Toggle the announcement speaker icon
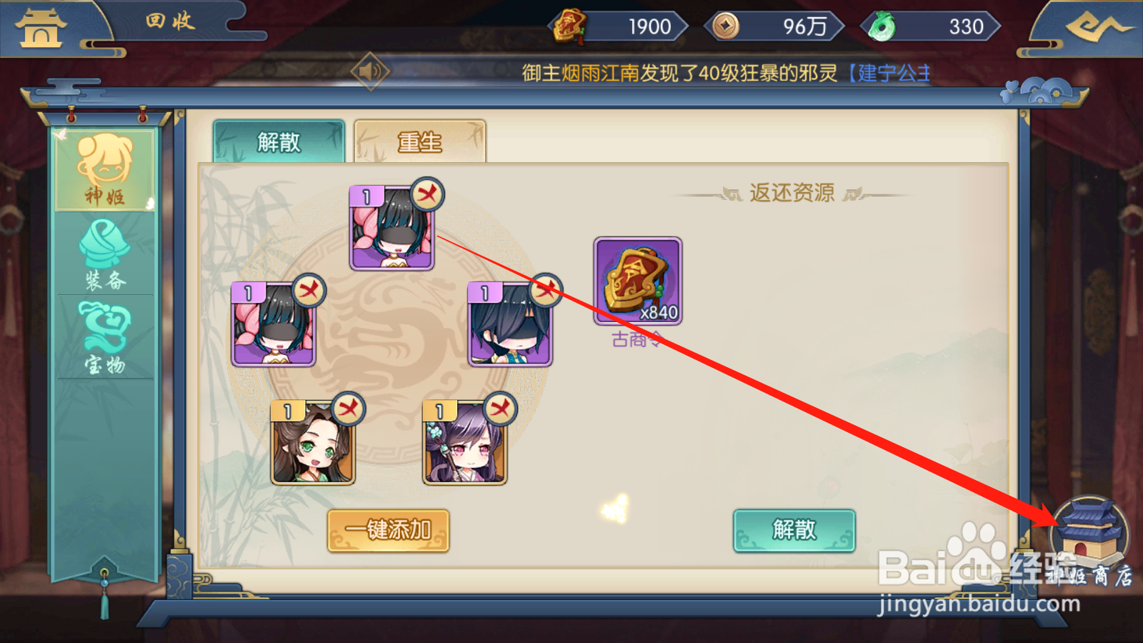Image resolution: width=1143 pixels, height=643 pixels. [370, 71]
